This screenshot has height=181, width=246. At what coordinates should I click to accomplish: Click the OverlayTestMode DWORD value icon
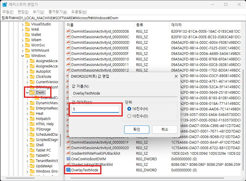click(x=68, y=170)
